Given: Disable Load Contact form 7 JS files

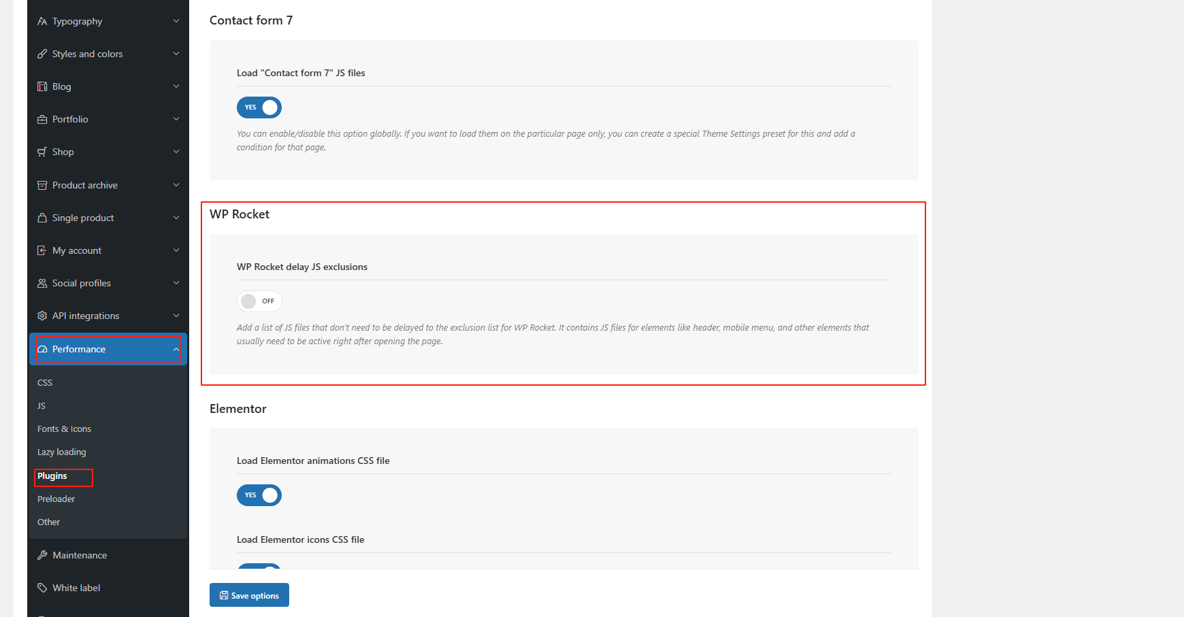Looking at the screenshot, I should [x=259, y=107].
